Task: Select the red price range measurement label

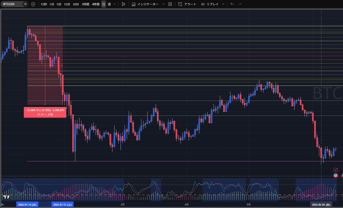Action: [45, 112]
